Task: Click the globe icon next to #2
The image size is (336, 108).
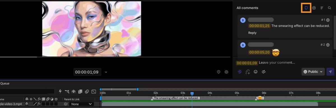Action: pos(328,45)
